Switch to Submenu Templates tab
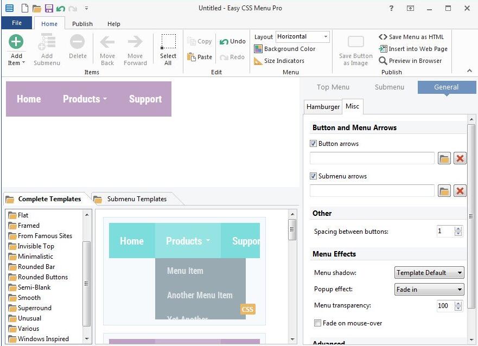 tap(137, 199)
